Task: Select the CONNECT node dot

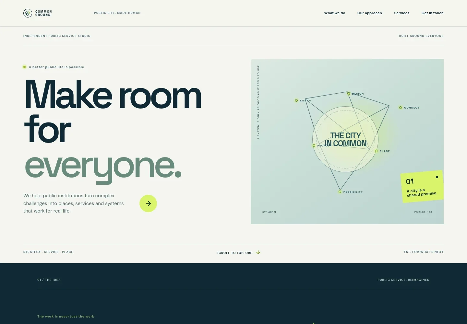Action: point(401,108)
